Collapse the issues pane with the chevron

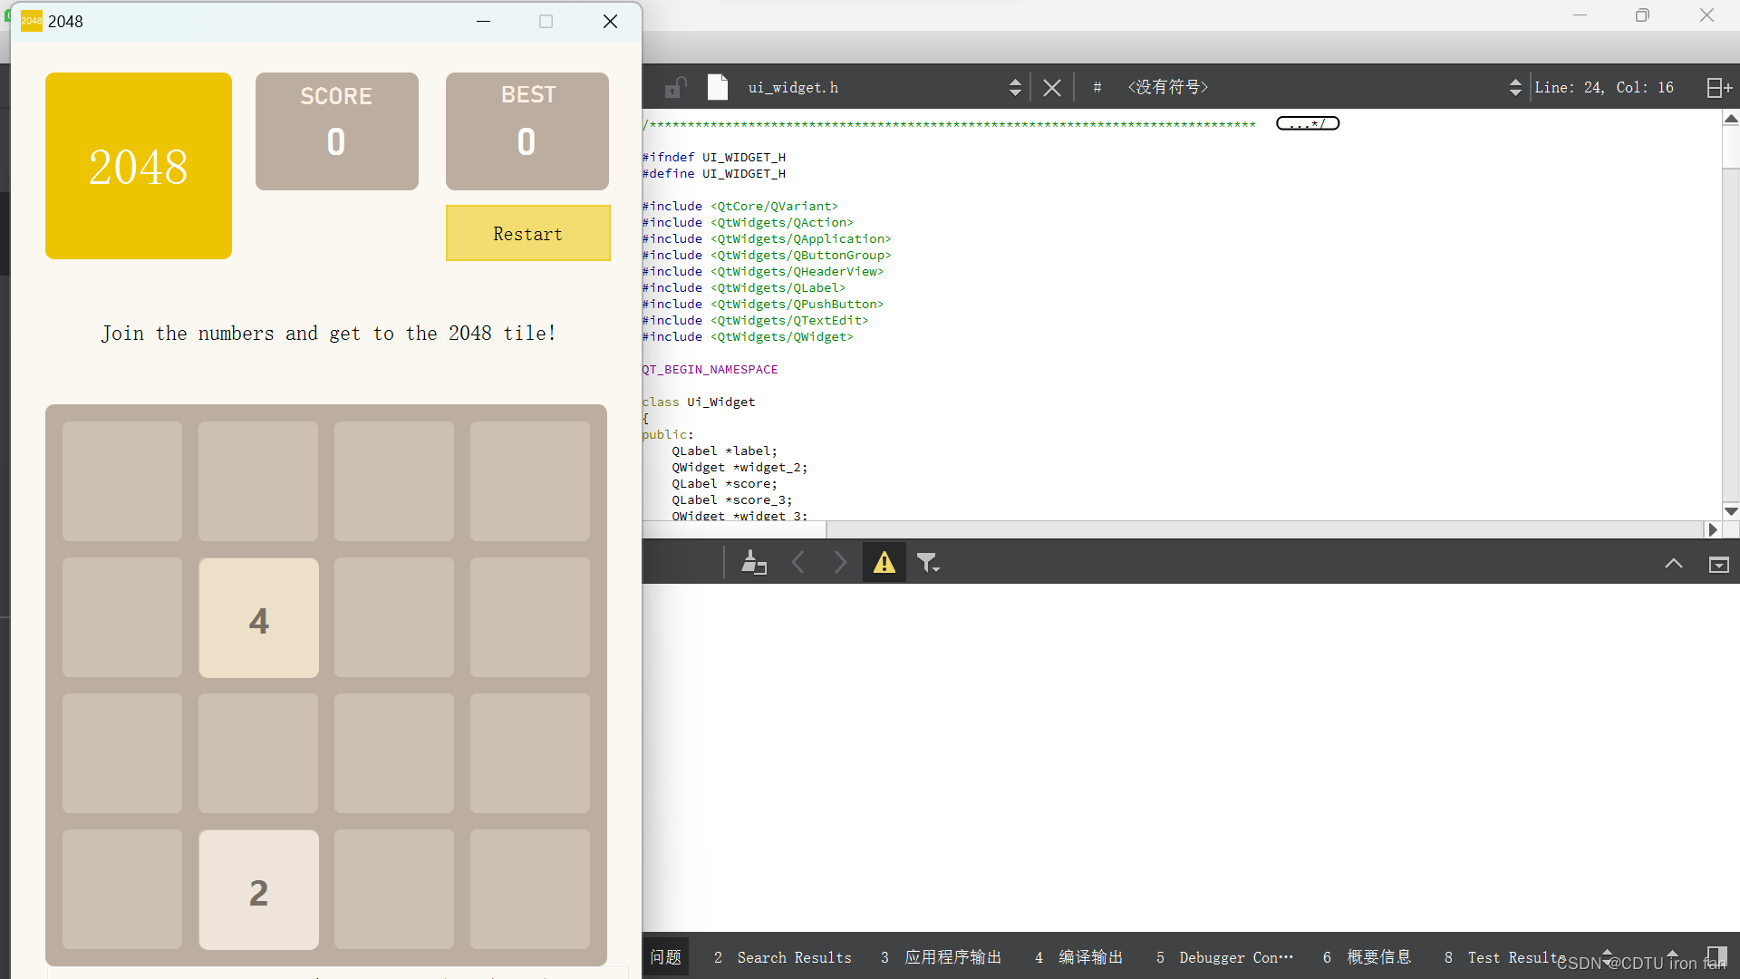click(1674, 564)
